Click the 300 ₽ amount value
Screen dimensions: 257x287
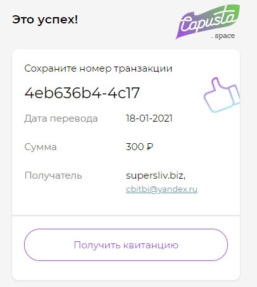(x=139, y=147)
